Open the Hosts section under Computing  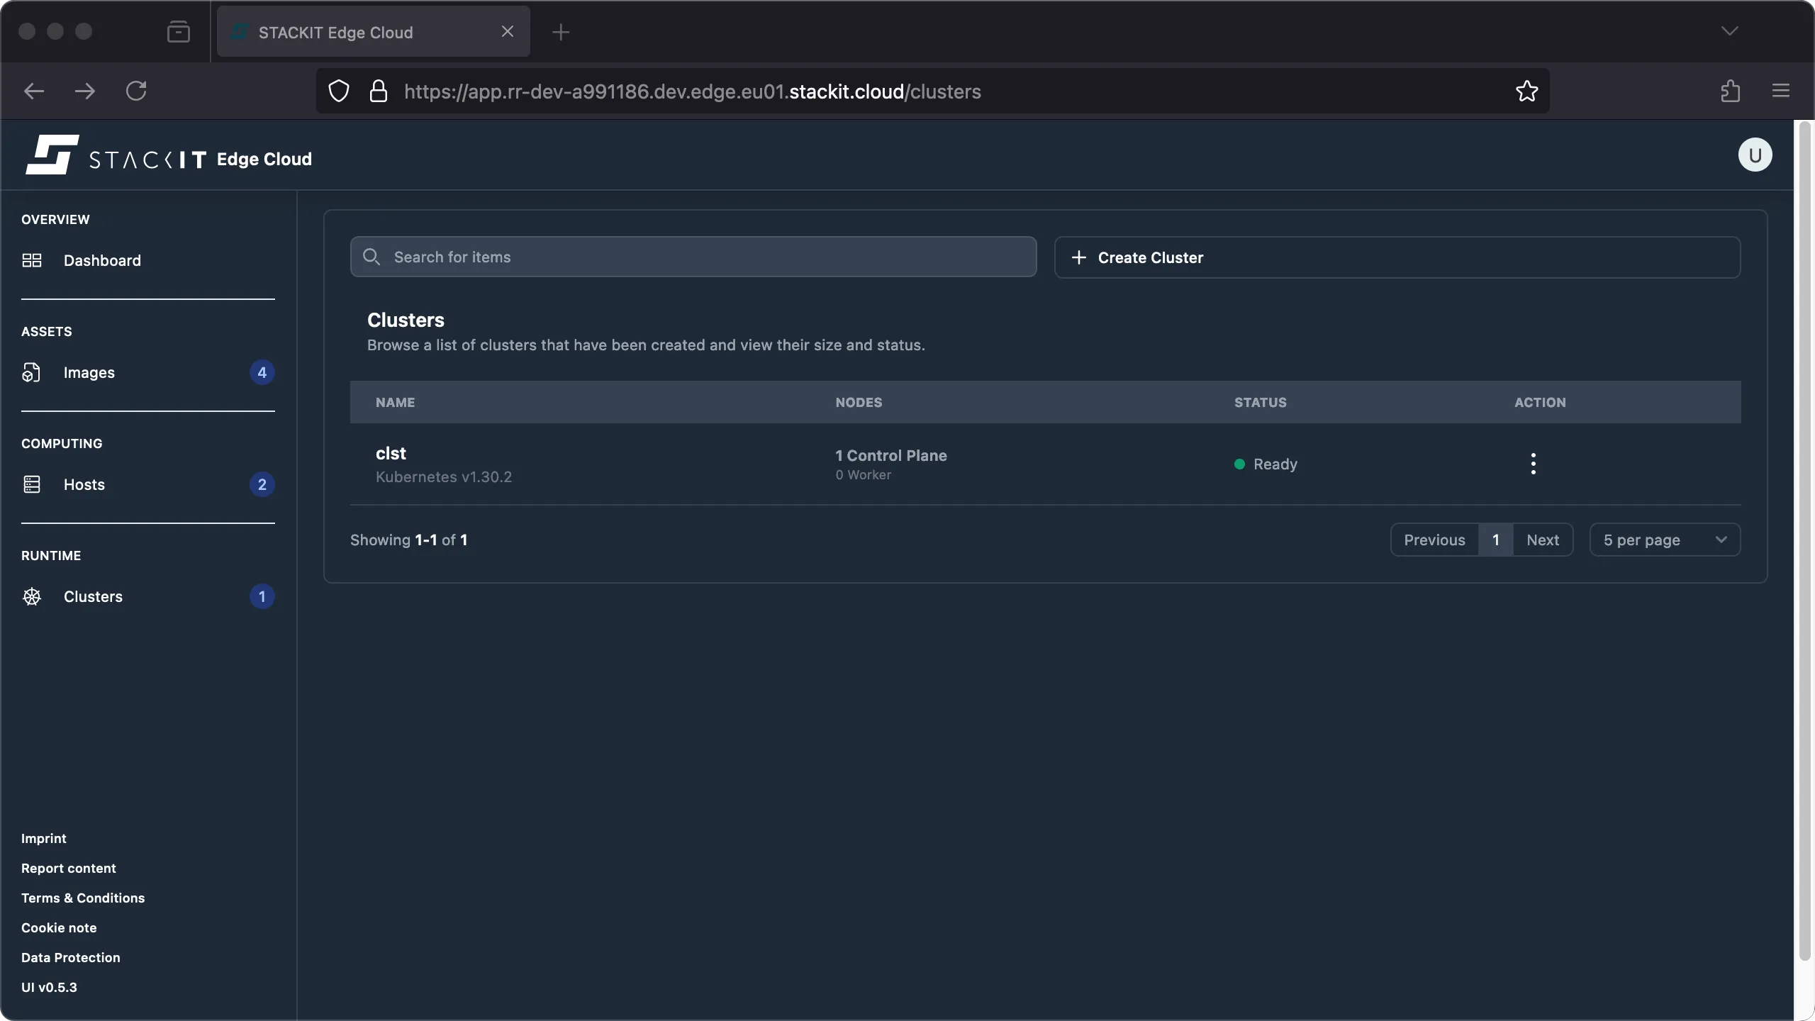coord(84,484)
